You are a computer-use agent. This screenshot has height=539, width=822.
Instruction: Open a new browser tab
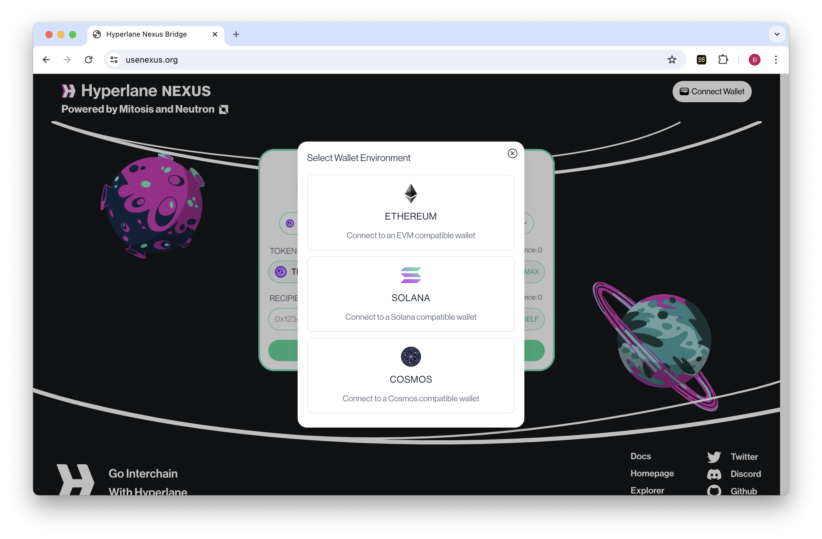click(x=236, y=34)
